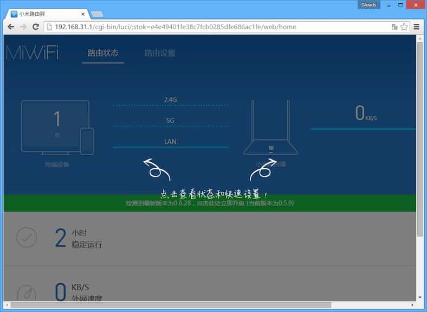
Task: Bookmark this page with the star icon
Action: tap(404, 27)
